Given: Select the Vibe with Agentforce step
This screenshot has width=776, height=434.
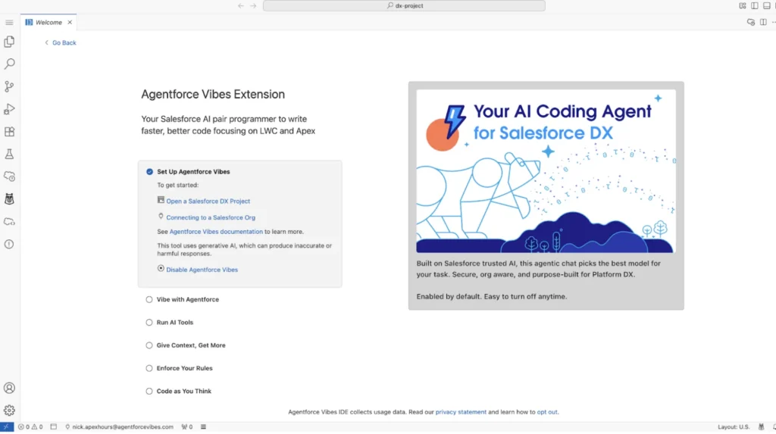Looking at the screenshot, I should click(187, 299).
